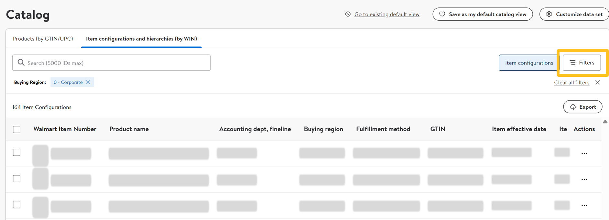Toggle the select-all header checkbox
Viewport: 609px width, 220px height.
click(16, 129)
